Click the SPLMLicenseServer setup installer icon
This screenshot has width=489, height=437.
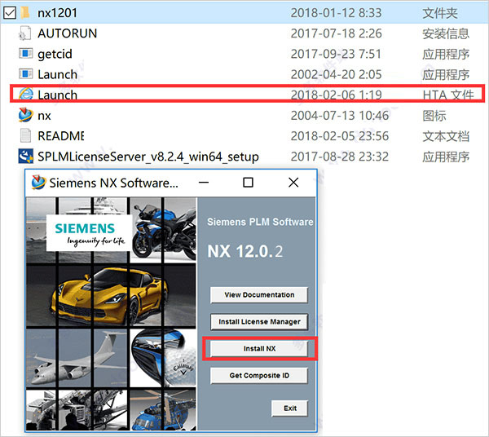coord(25,157)
